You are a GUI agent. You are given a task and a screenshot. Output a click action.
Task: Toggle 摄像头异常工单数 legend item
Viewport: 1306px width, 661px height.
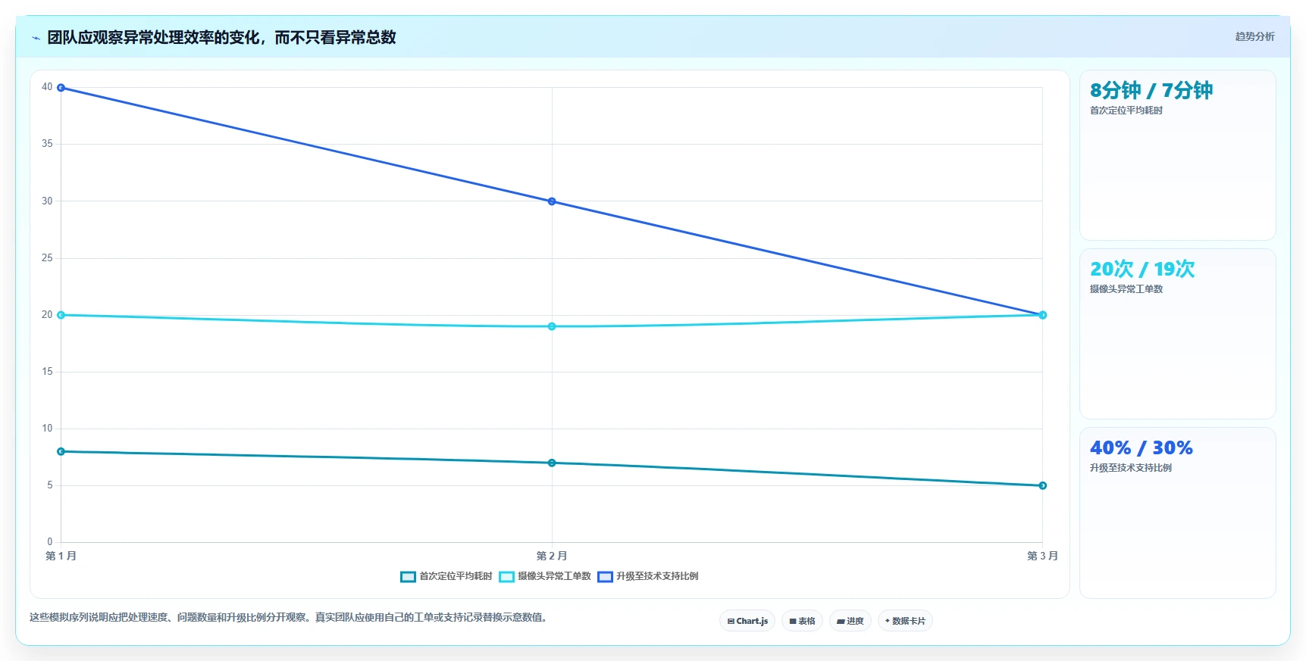(x=545, y=576)
